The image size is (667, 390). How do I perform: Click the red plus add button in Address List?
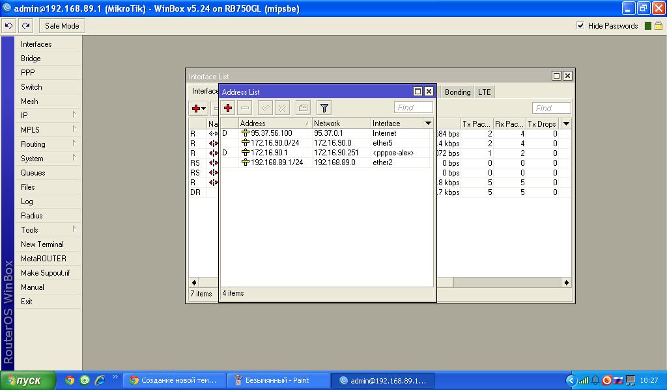click(x=228, y=108)
